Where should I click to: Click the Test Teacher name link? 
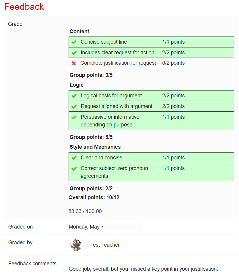[105, 245]
